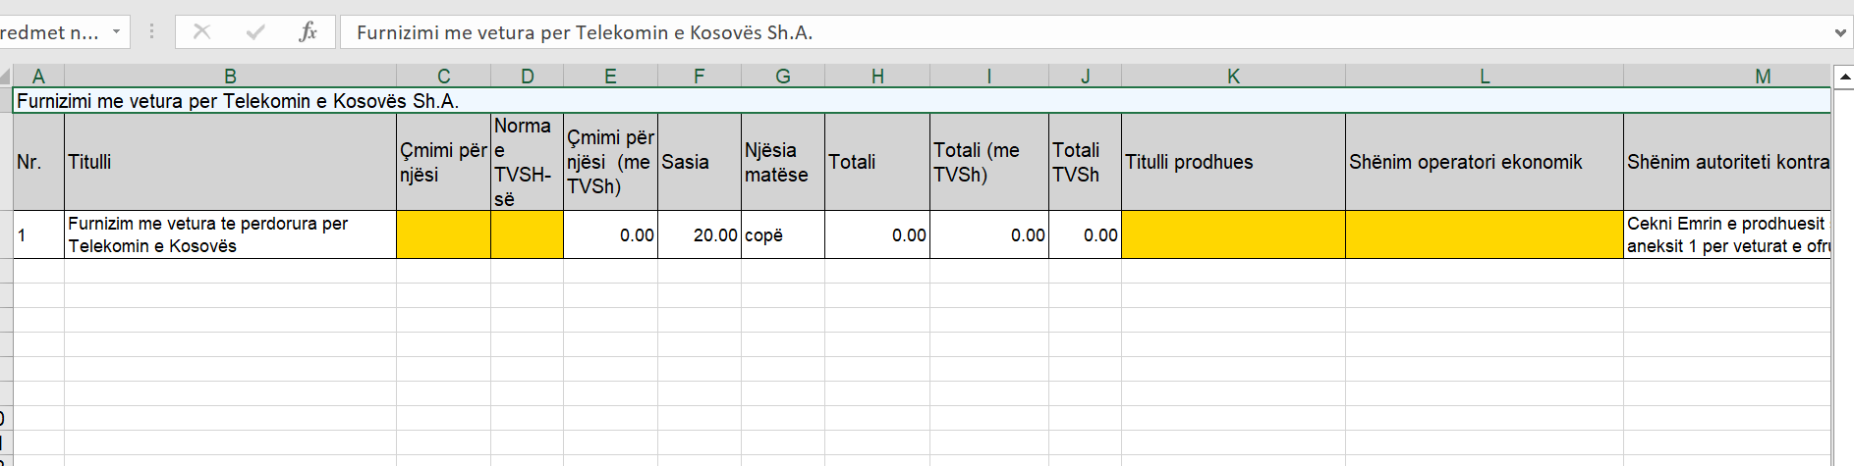Select the column M header

[1763, 77]
